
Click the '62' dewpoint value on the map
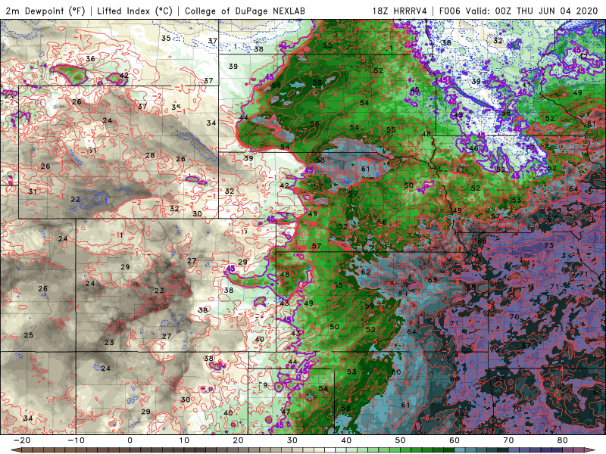coord(366,272)
